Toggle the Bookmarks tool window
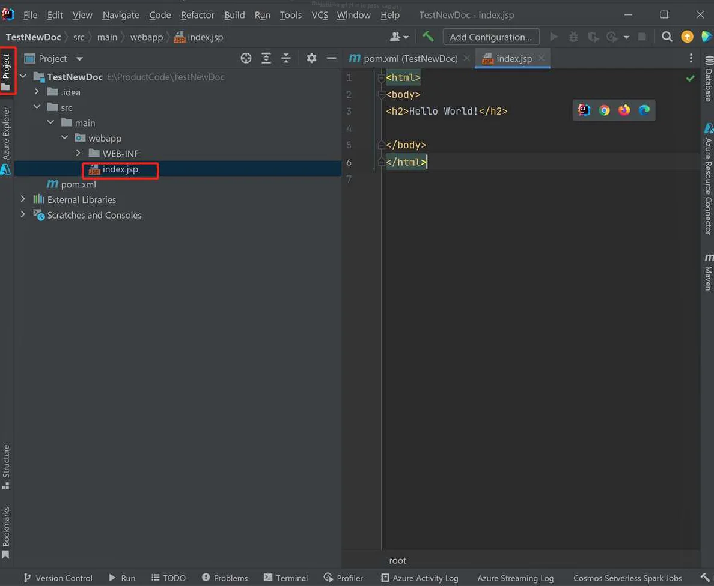This screenshot has height=586, width=714. click(x=6, y=532)
